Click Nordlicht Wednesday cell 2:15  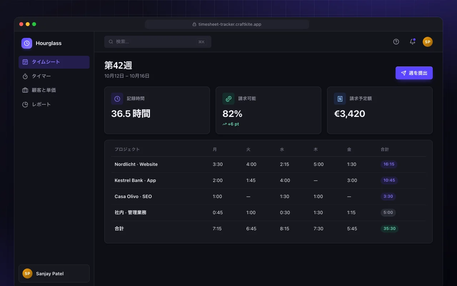285,164
